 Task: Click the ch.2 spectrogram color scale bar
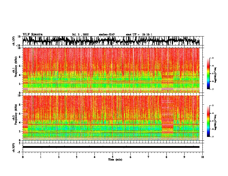coord(208,121)
